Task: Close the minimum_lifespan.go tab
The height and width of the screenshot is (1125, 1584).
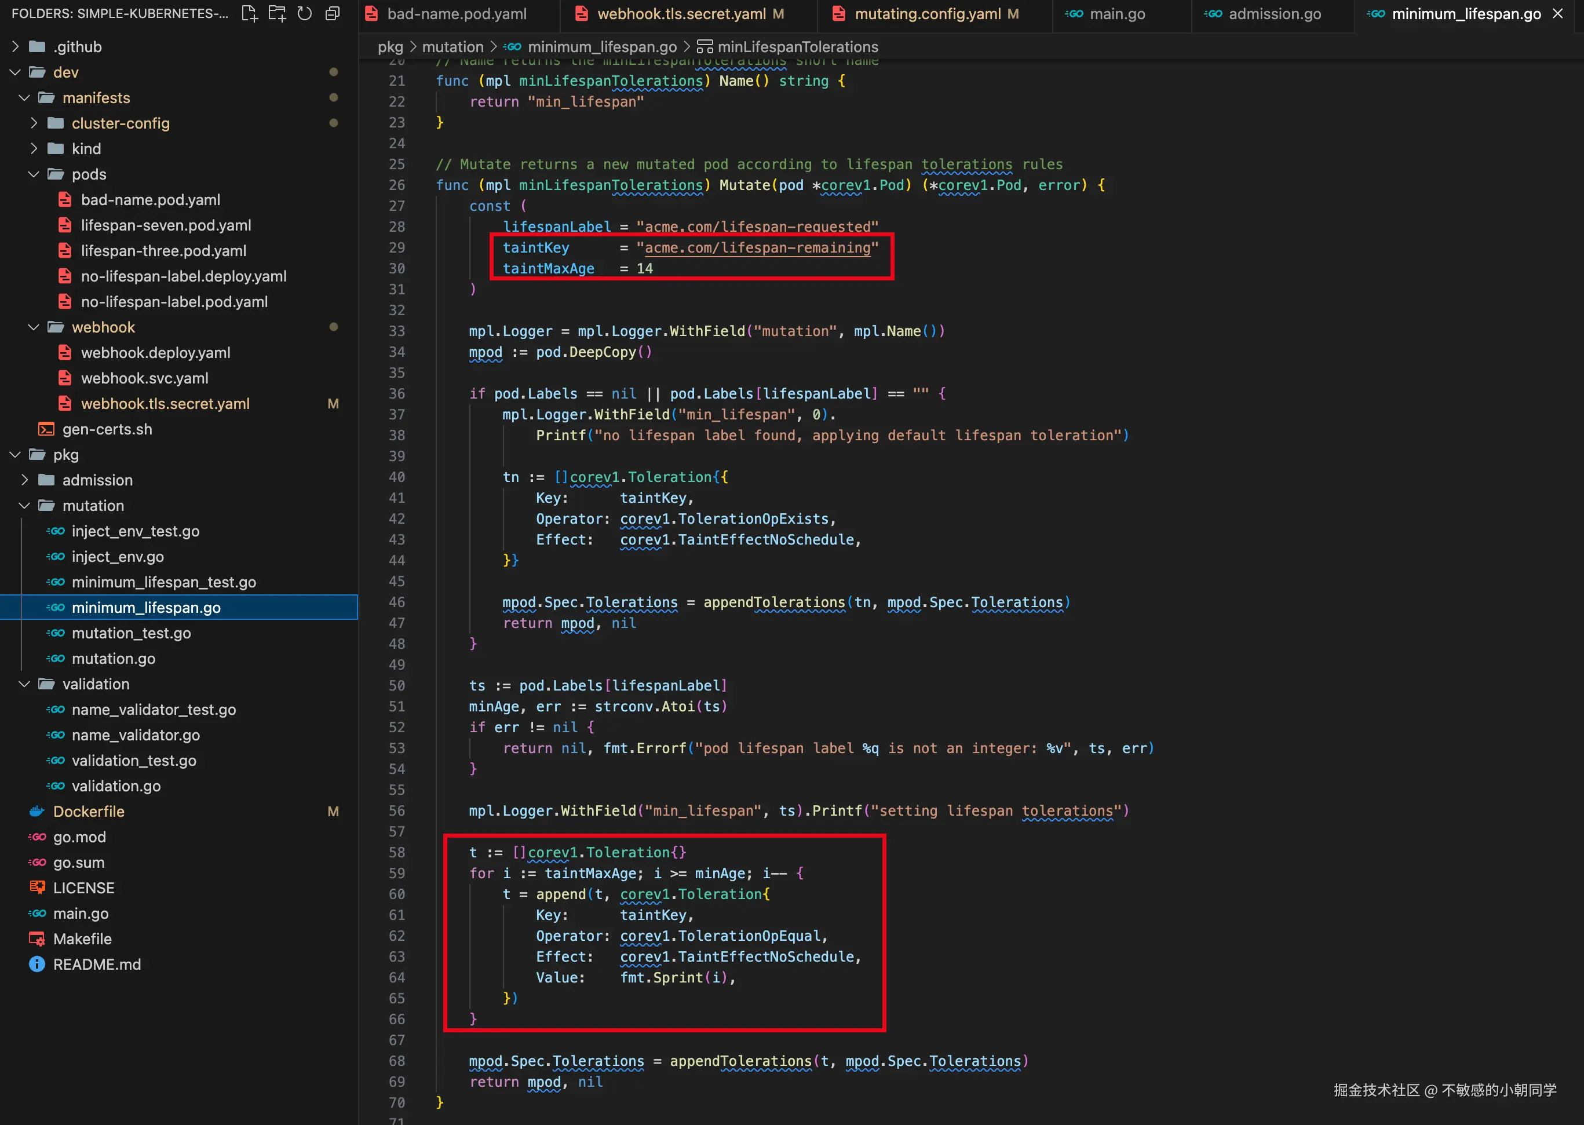Action: (1558, 13)
